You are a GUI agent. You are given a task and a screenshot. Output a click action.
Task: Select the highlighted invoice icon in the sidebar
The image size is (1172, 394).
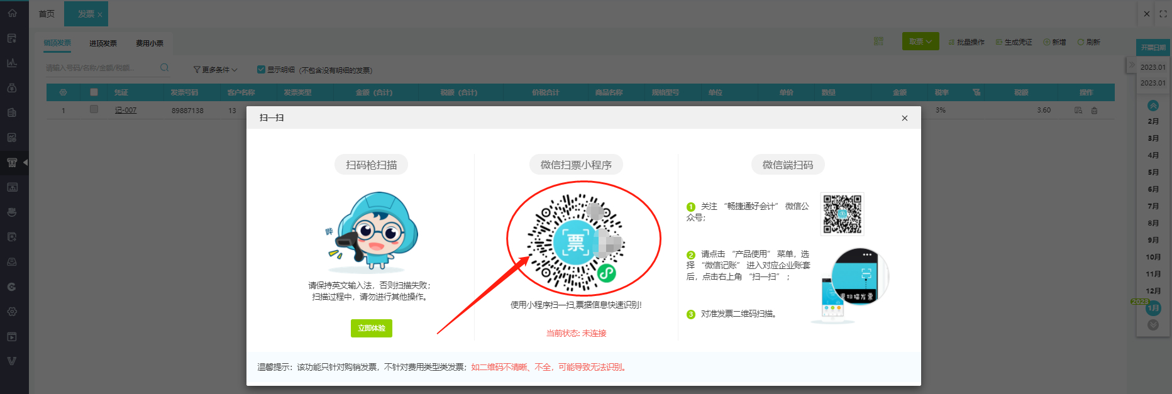tap(12, 162)
